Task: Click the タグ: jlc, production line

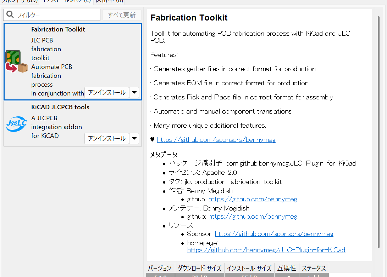Action: point(225,182)
